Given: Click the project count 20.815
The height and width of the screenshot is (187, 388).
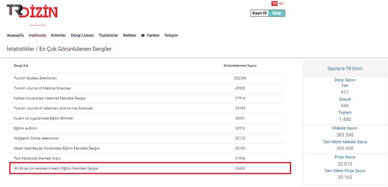Looking at the screenshot, I should pos(345,164).
